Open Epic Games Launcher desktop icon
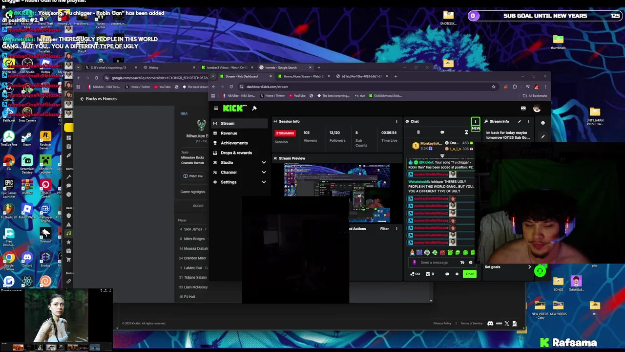 click(9, 188)
